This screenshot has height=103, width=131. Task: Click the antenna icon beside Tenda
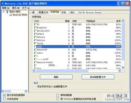[35, 43]
